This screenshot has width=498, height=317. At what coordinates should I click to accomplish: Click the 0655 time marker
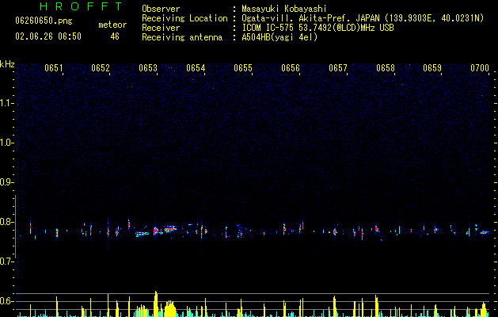click(243, 68)
